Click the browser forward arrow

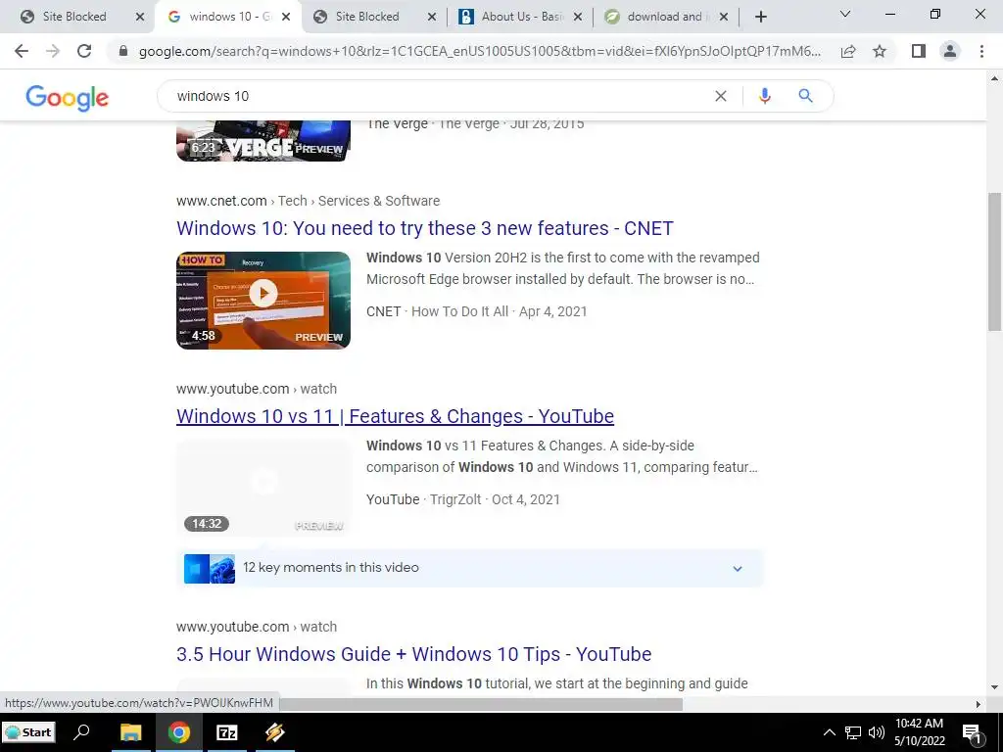(53, 51)
